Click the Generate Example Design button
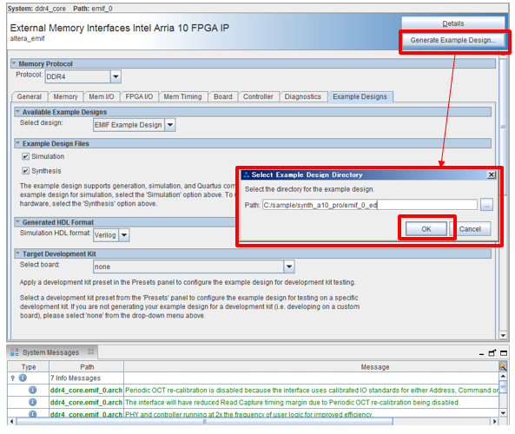515x434 pixels. click(x=452, y=40)
